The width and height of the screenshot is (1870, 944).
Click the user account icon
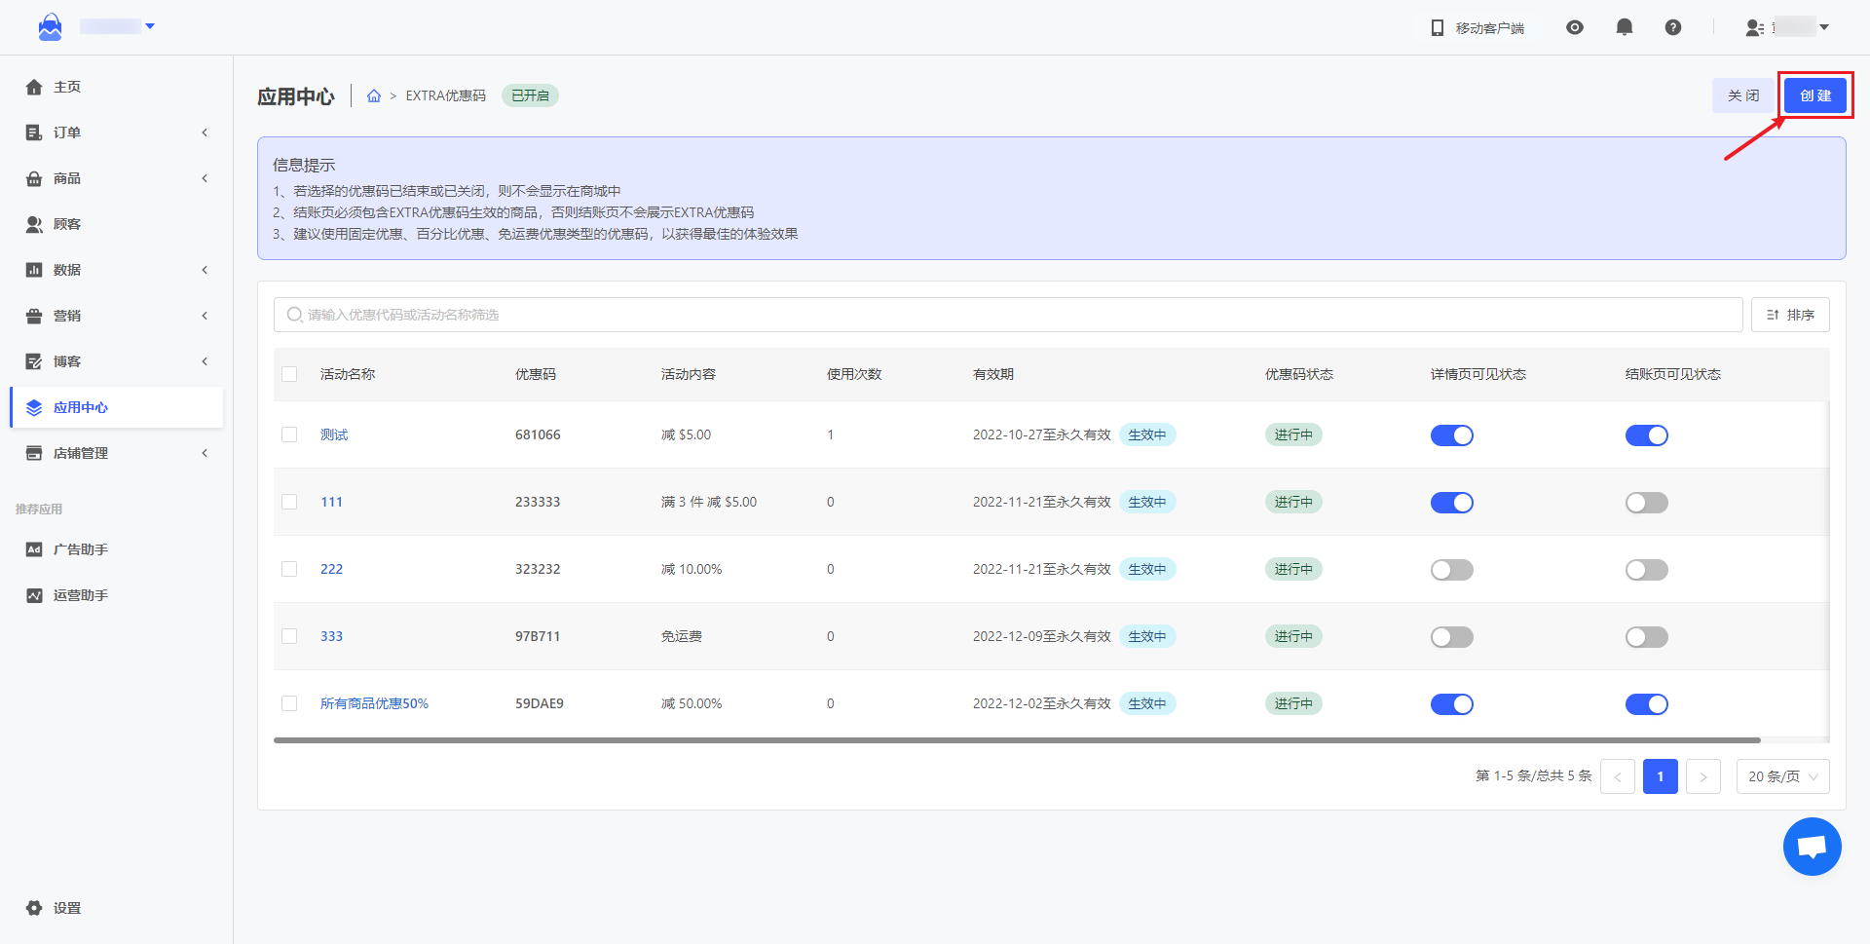1755,28
